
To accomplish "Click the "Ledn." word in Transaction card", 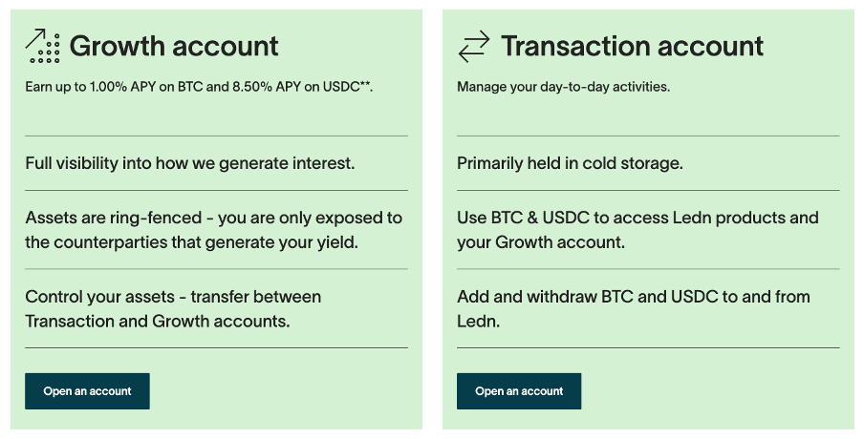I will point(478,322).
